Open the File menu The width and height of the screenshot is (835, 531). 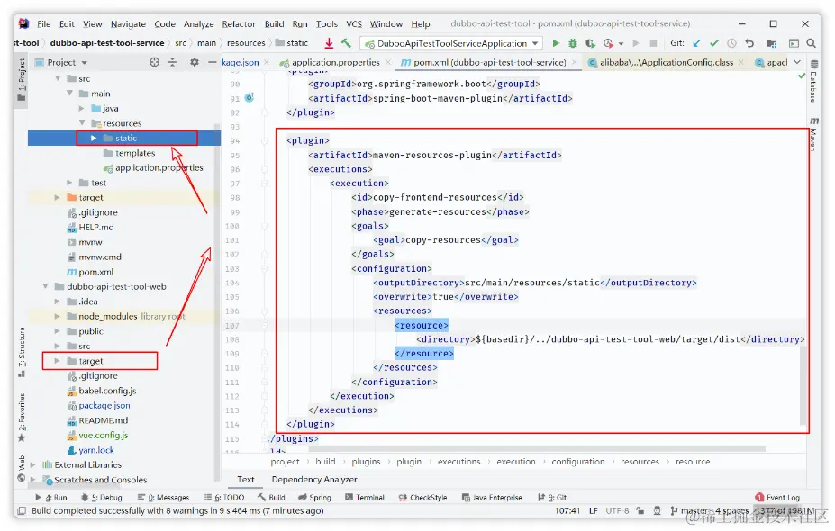(43, 24)
